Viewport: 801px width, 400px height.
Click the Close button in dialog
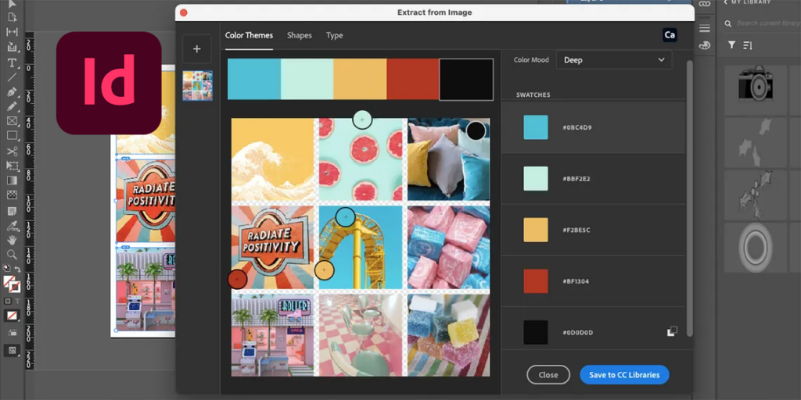coord(548,374)
